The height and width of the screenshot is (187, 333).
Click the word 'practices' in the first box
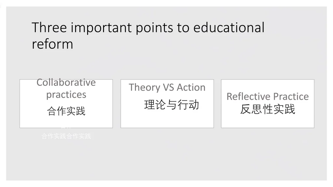pyautogui.click(x=66, y=94)
